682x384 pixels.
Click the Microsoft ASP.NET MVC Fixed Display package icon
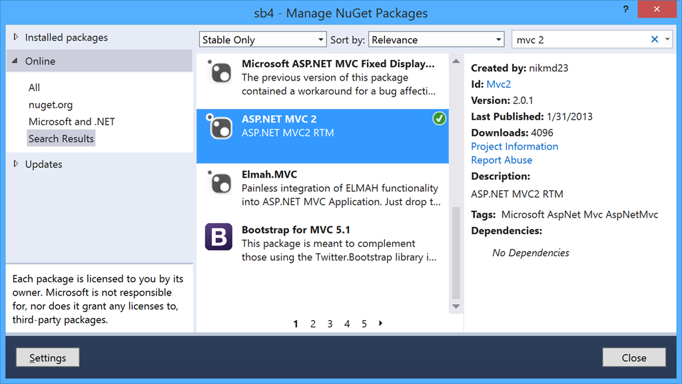click(x=218, y=72)
